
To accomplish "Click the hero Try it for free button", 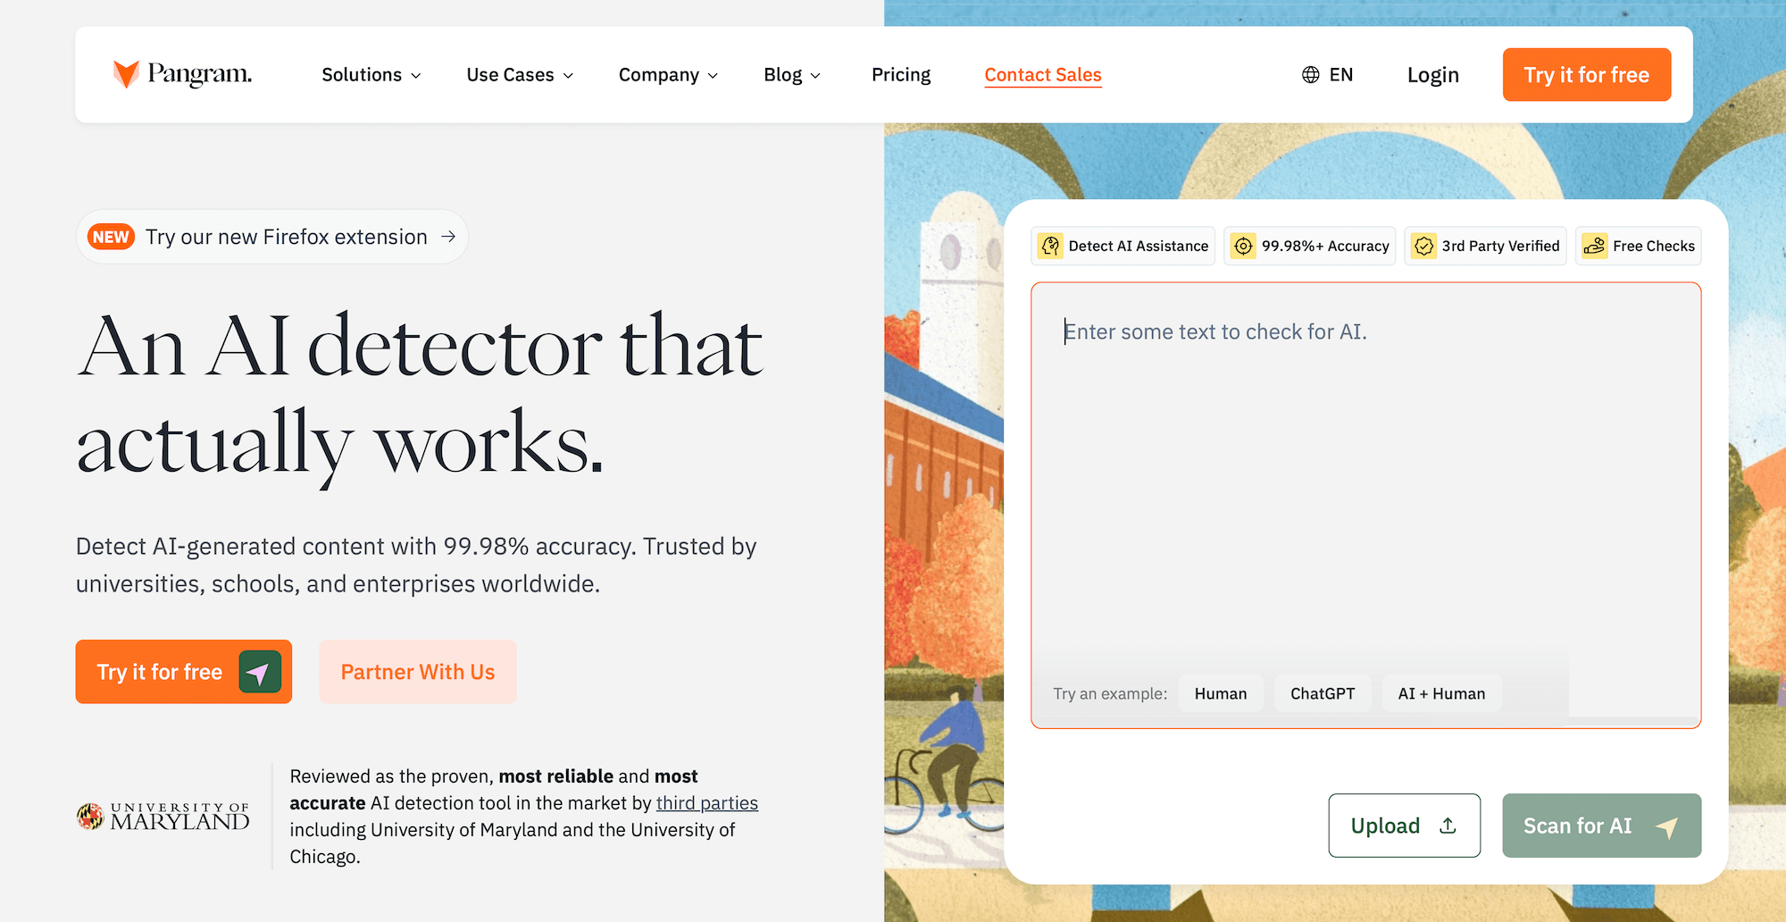I will (x=184, y=672).
